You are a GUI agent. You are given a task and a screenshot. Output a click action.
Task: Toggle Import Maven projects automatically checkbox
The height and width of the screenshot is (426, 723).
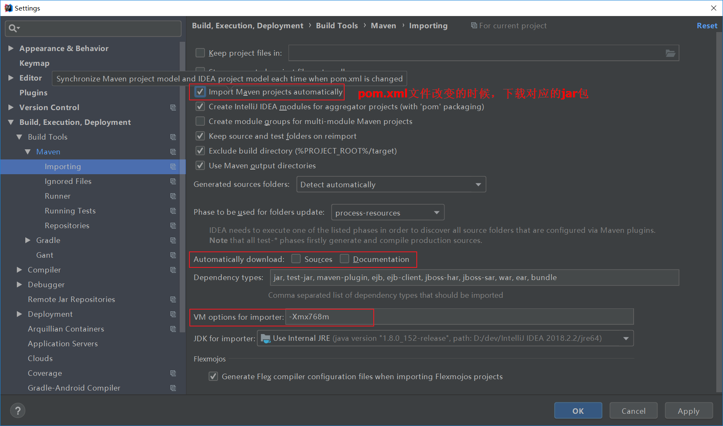(x=200, y=92)
